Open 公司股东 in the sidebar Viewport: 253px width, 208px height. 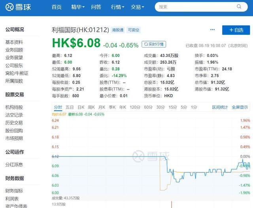point(14,65)
